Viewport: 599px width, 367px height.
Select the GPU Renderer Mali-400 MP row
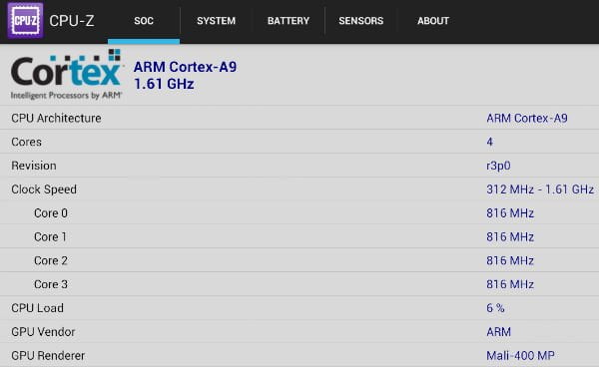click(299, 355)
